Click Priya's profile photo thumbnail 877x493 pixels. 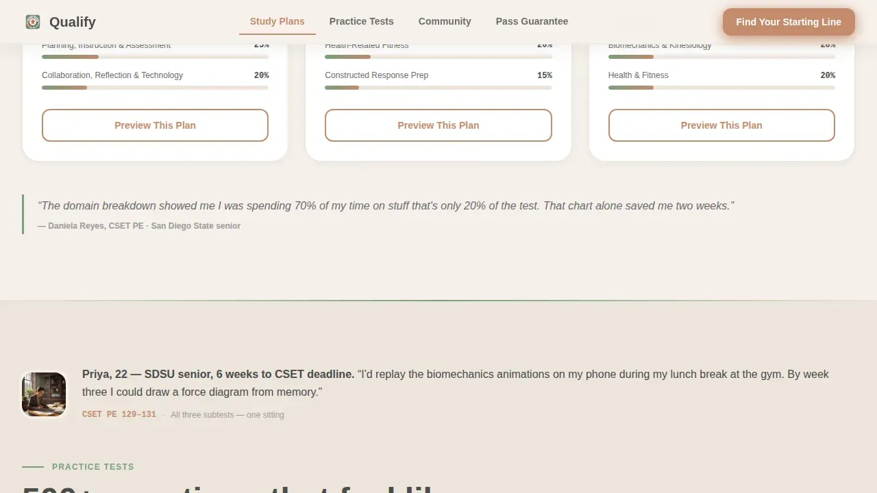pos(44,394)
